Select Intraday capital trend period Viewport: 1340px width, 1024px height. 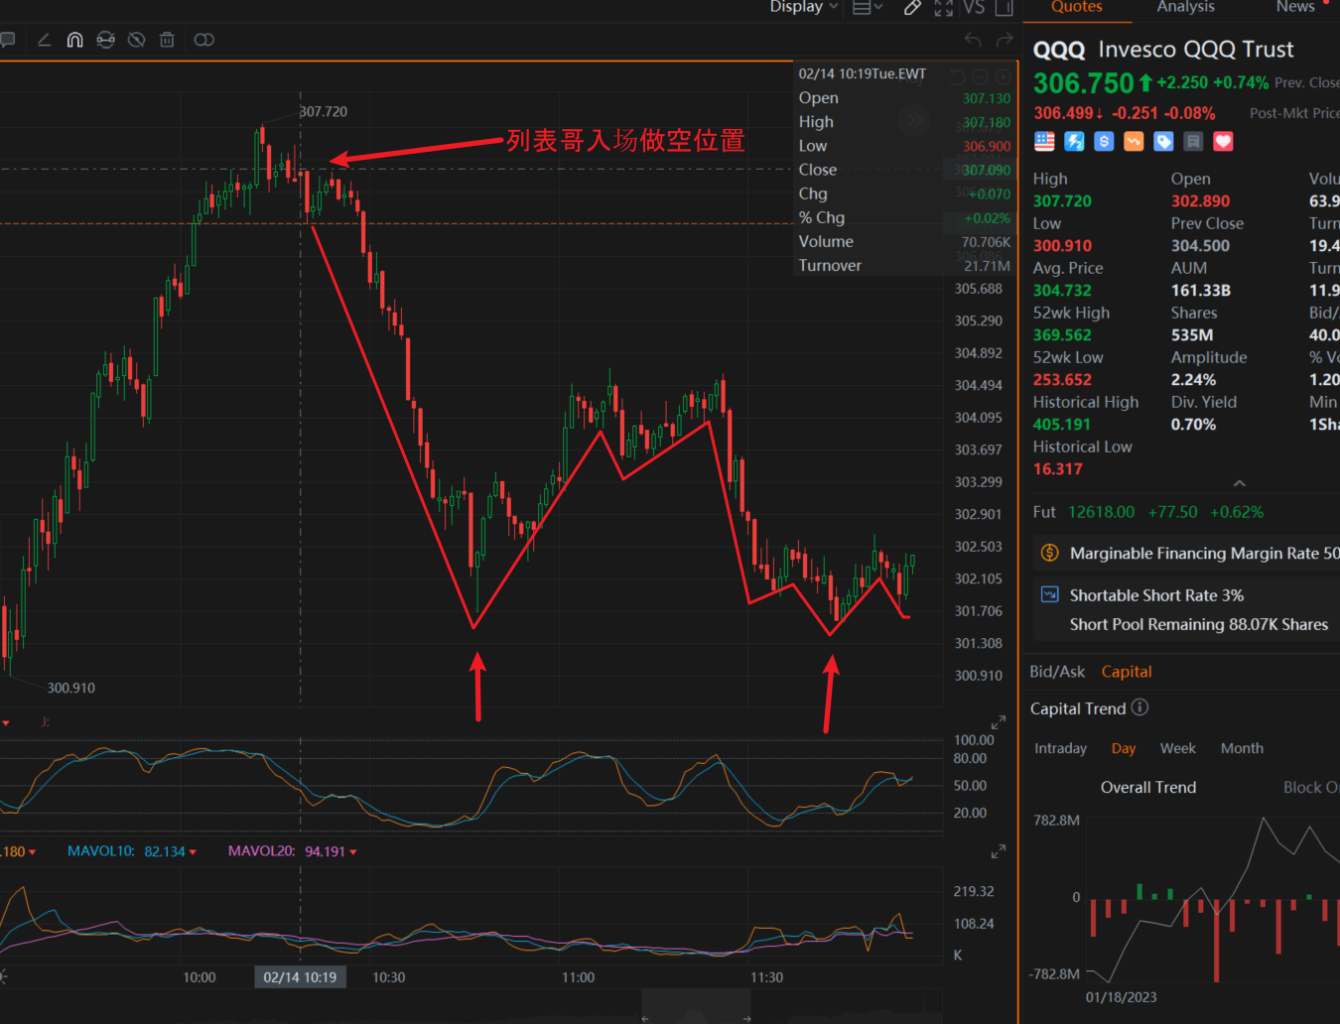1060,748
